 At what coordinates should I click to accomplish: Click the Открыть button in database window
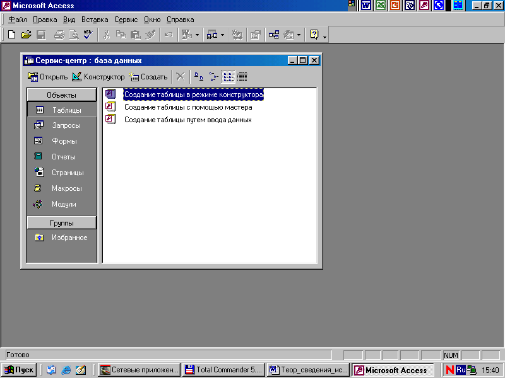point(48,77)
